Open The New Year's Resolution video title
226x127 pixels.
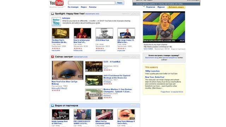pyautogui.click(x=59, y=41)
